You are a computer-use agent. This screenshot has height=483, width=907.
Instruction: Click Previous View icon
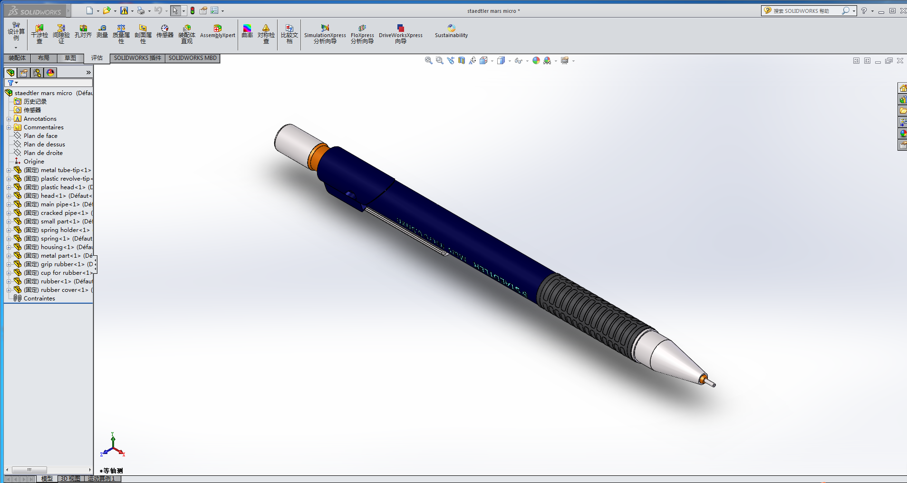451,60
